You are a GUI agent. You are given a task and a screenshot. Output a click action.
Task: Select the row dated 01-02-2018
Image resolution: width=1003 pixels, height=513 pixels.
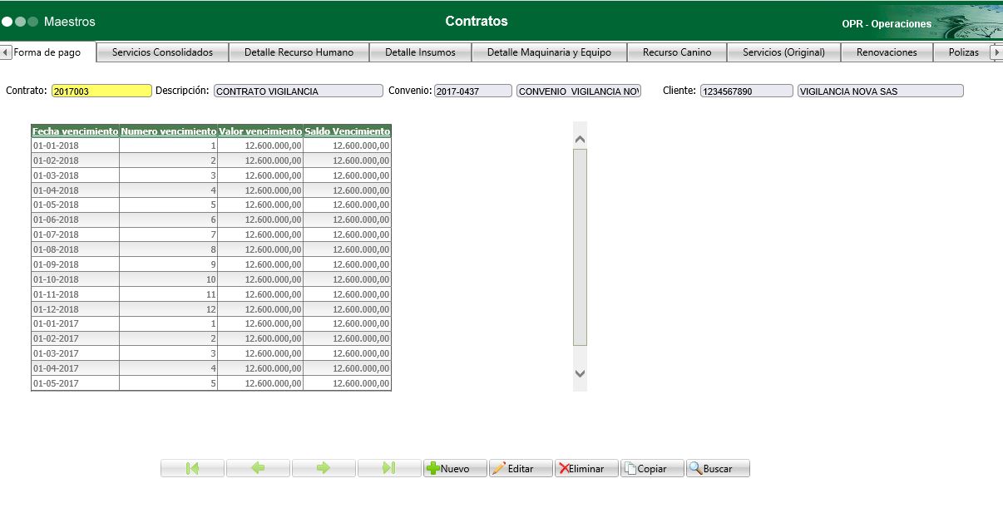pyautogui.click(x=211, y=160)
